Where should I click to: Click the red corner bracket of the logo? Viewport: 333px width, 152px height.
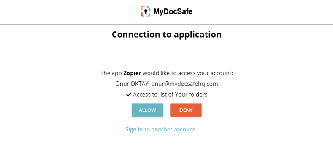[x=143, y=15]
